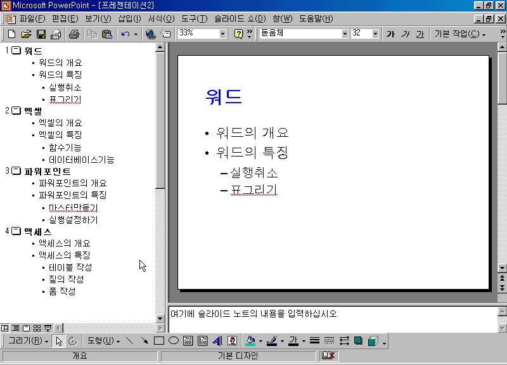507x365 pixels.
Task: Open the fill color dropdown arrow
Action: [260, 341]
